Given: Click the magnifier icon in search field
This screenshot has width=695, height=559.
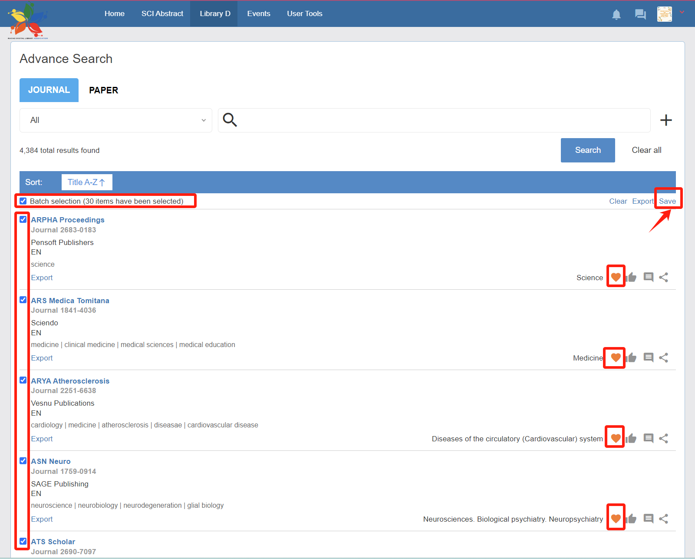Looking at the screenshot, I should pos(230,120).
